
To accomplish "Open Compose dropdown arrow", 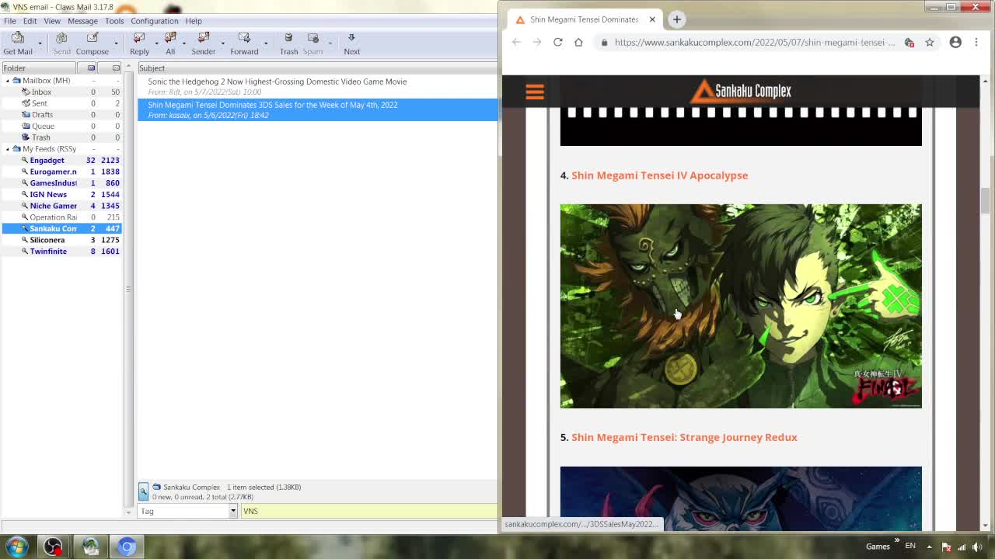I will point(116,43).
